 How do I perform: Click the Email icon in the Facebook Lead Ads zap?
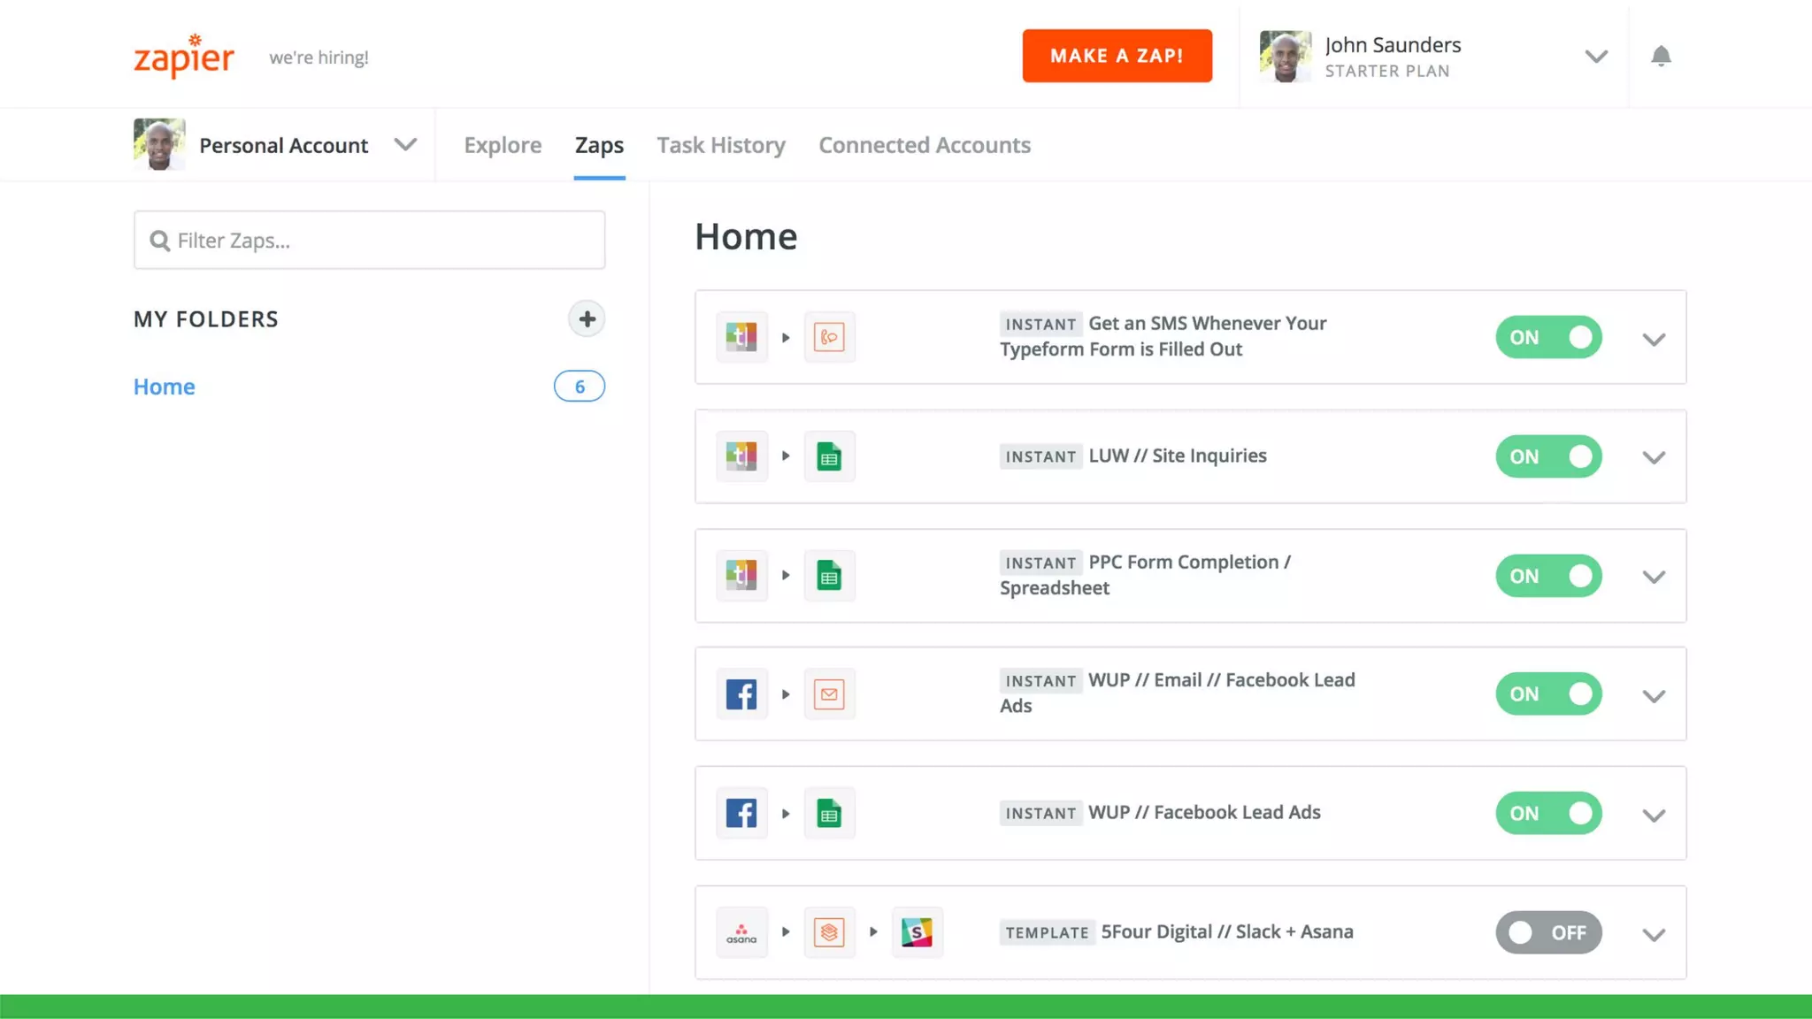pyautogui.click(x=829, y=694)
